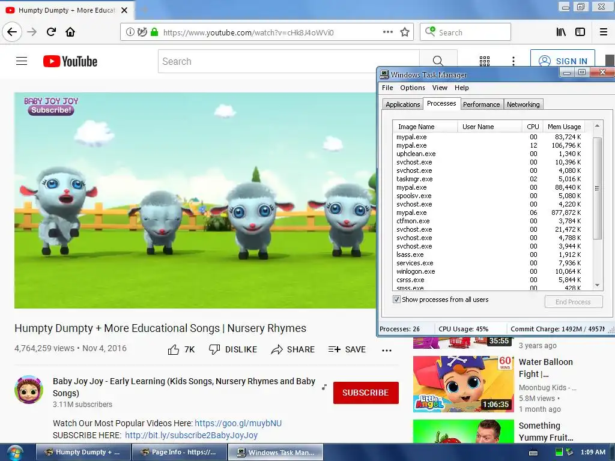Image resolution: width=615 pixels, height=461 pixels.
Task: Share the Humpty Dumpty video
Action: (x=292, y=349)
